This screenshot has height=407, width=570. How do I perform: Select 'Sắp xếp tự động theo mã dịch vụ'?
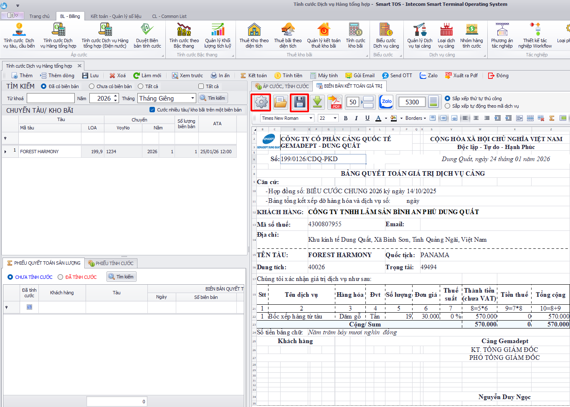coord(448,106)
